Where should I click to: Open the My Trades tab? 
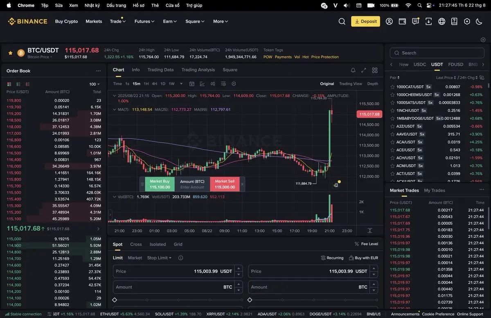(x=435, y=190)
